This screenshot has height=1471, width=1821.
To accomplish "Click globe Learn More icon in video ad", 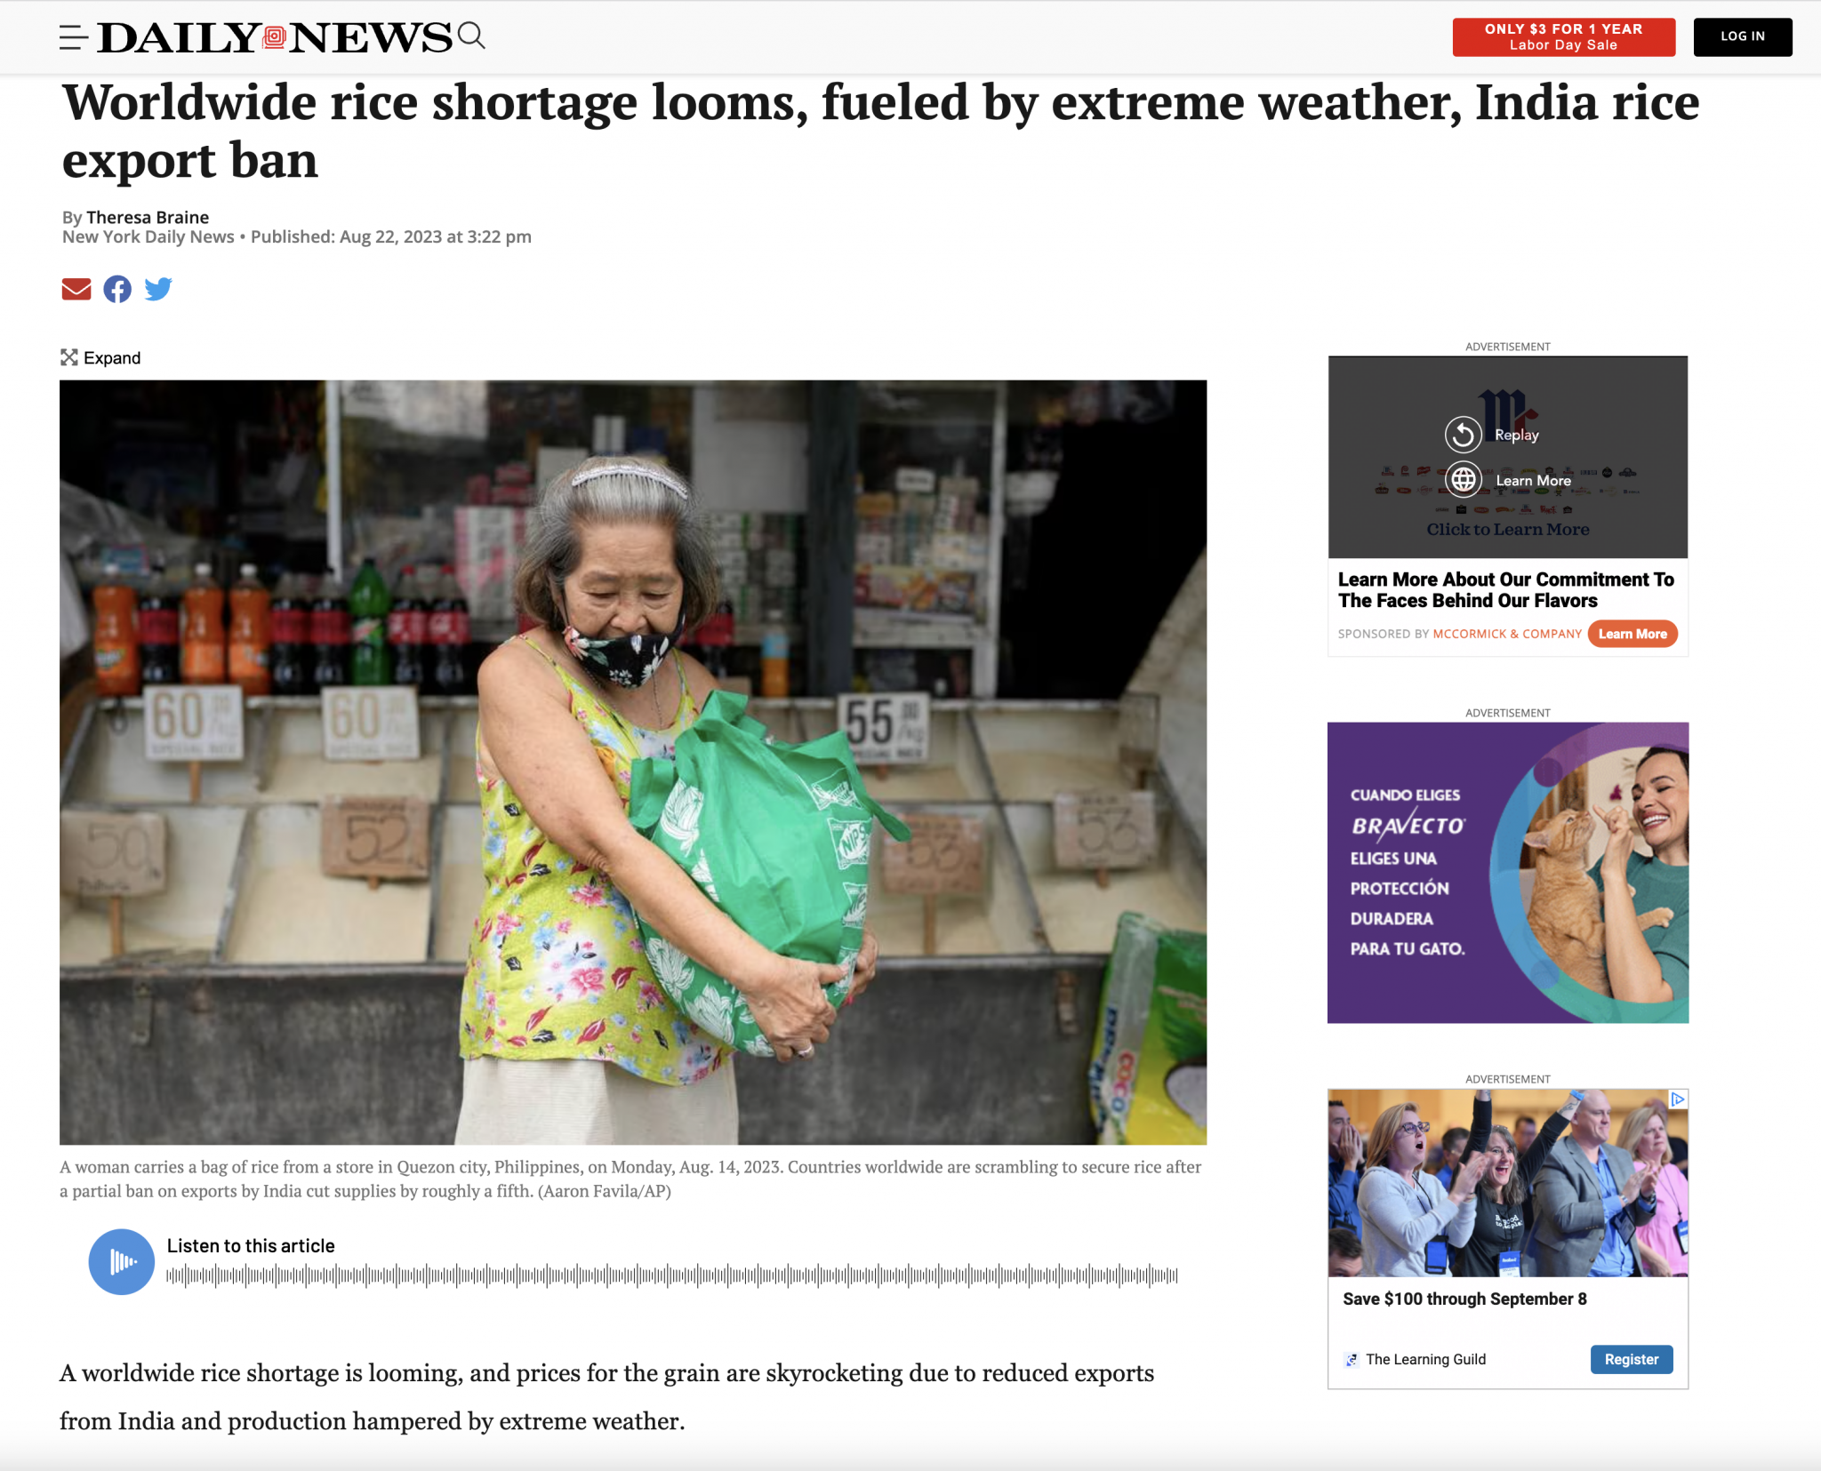I will pyautogui.click(x=1464, y=480).
